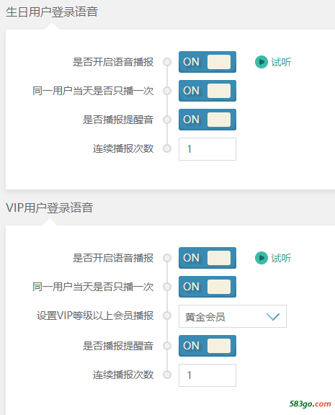Click the 583go.com watermark link
Viewport: 335px width, 415px height.
[x=310, y=404]
